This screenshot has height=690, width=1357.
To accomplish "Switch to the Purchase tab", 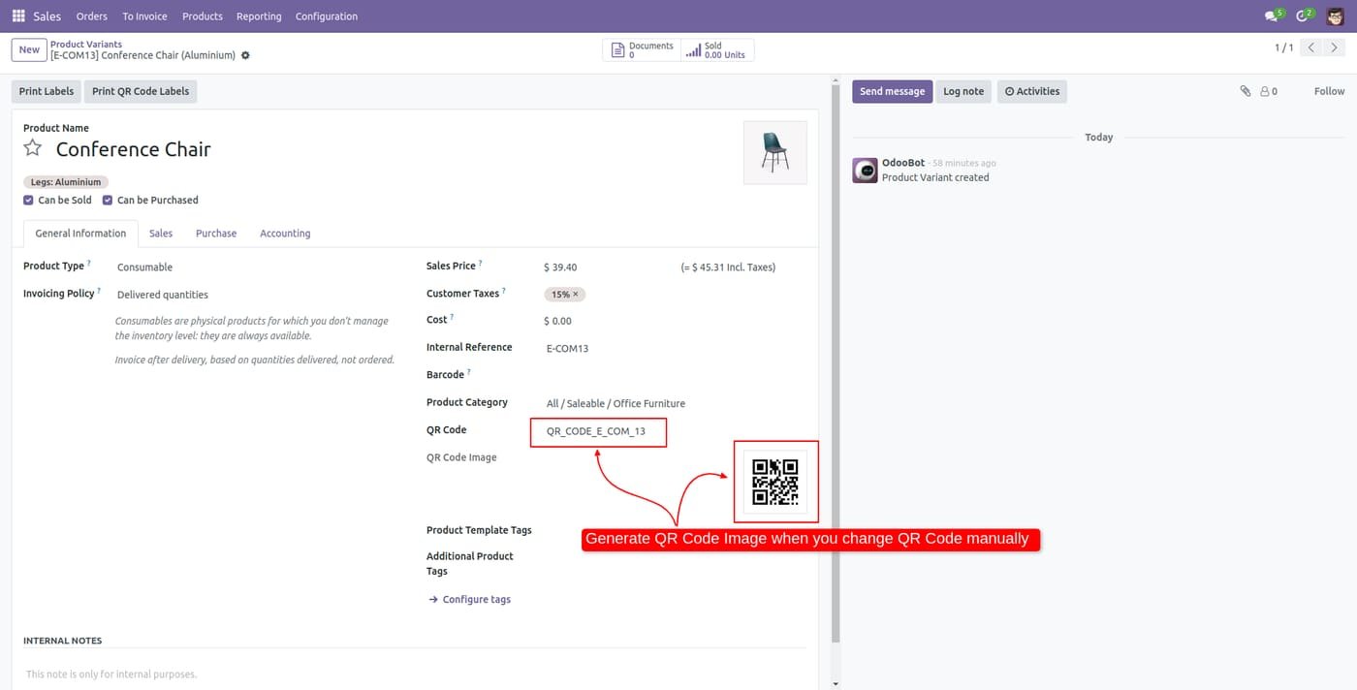I will 216,234.
